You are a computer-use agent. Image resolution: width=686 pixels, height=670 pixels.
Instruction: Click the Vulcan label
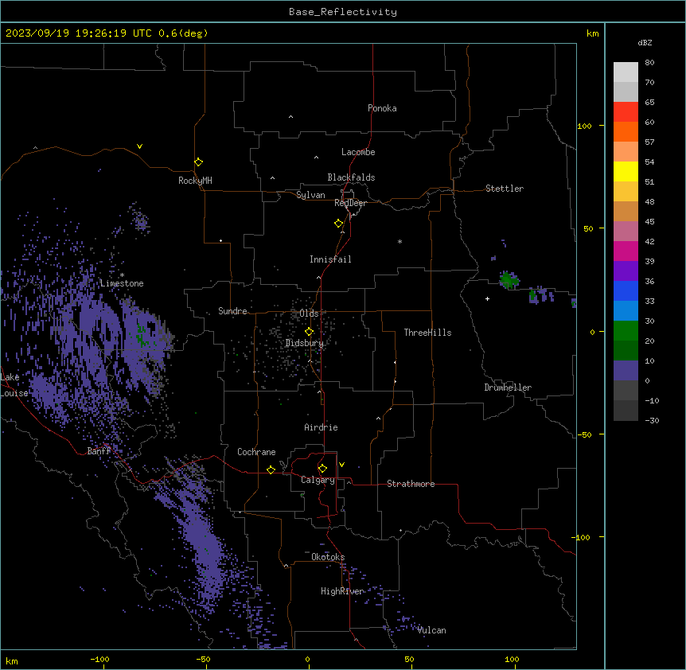pos(431,630)
